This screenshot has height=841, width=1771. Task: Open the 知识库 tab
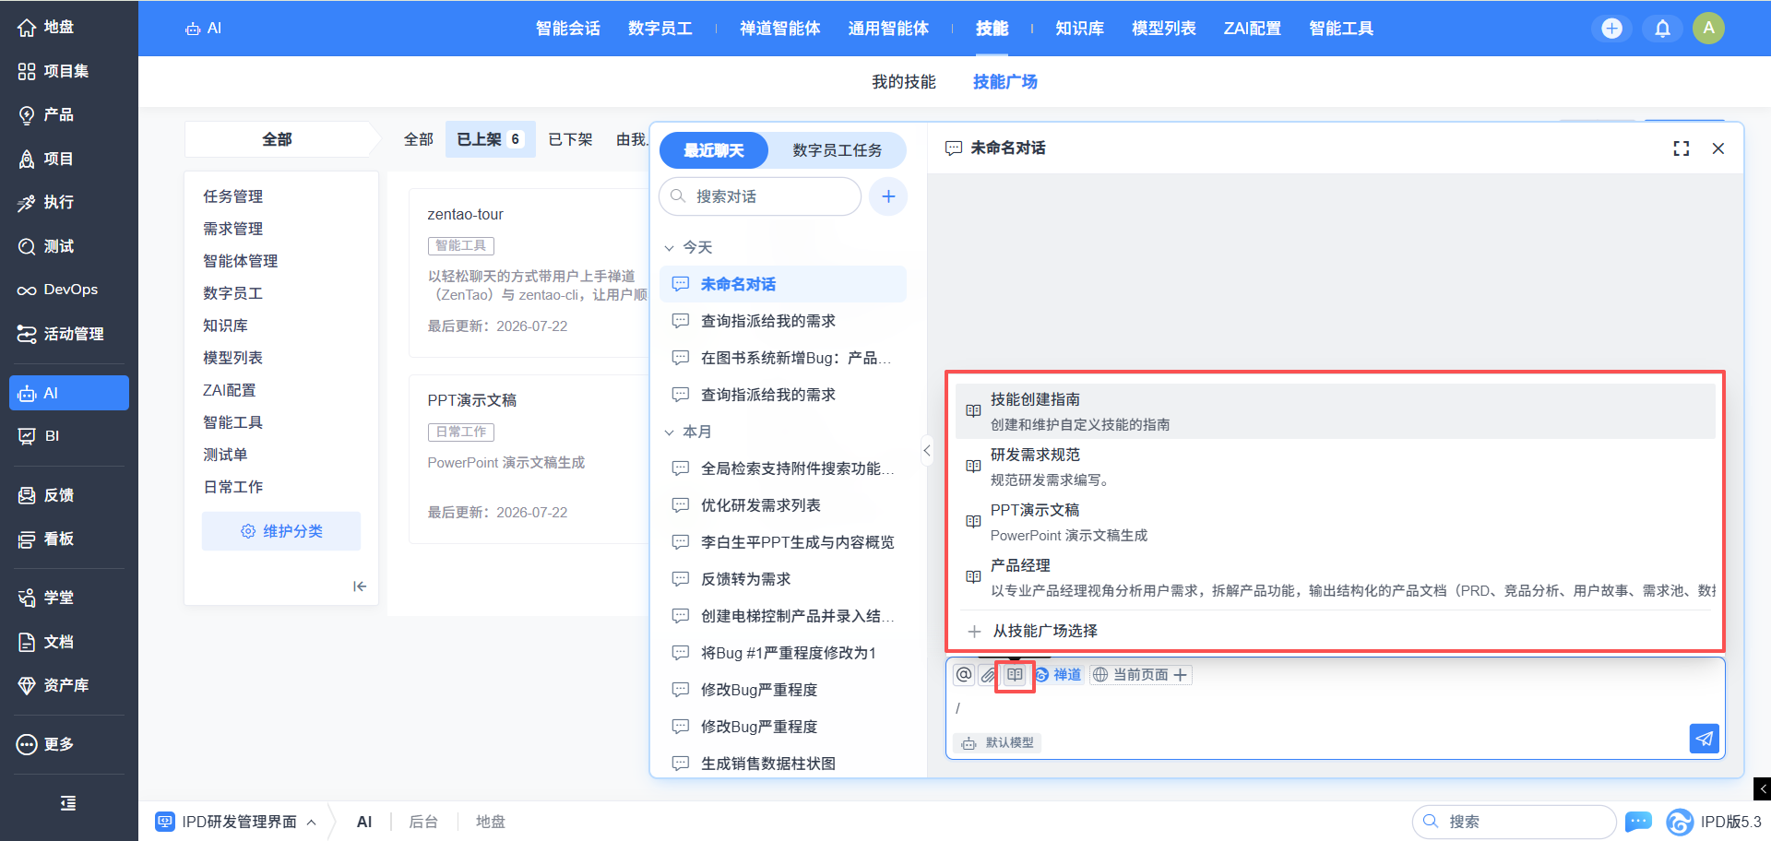point(1080,29)
